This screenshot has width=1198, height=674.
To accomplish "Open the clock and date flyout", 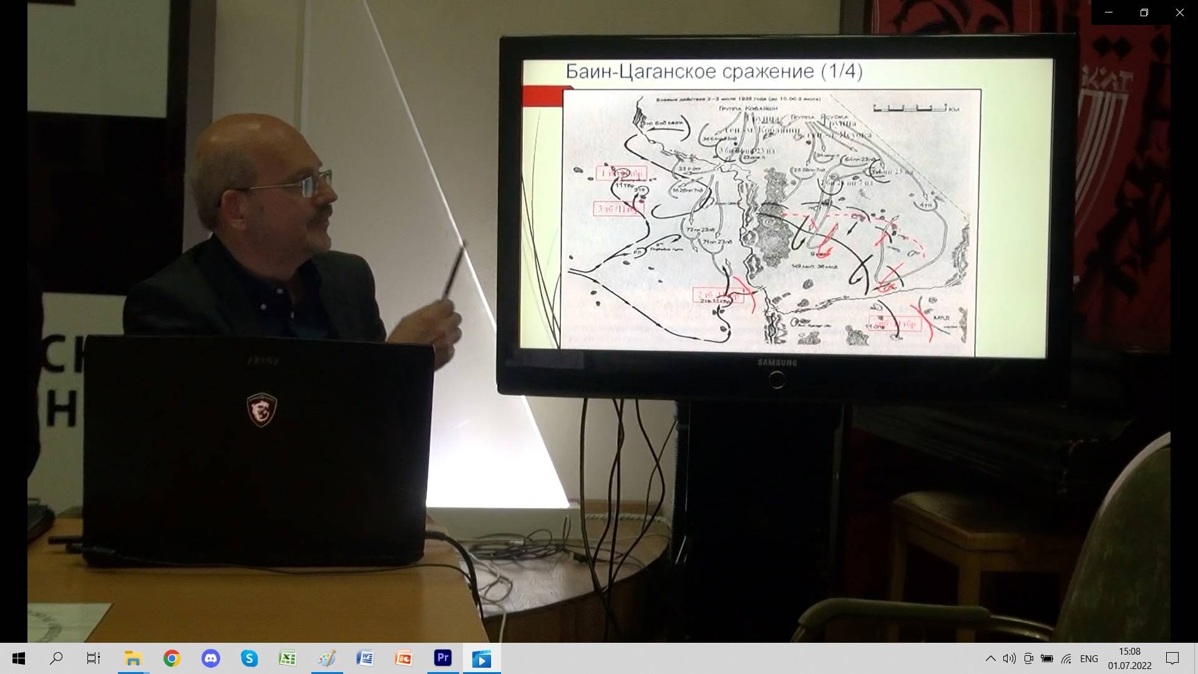I will point(1129,658).
